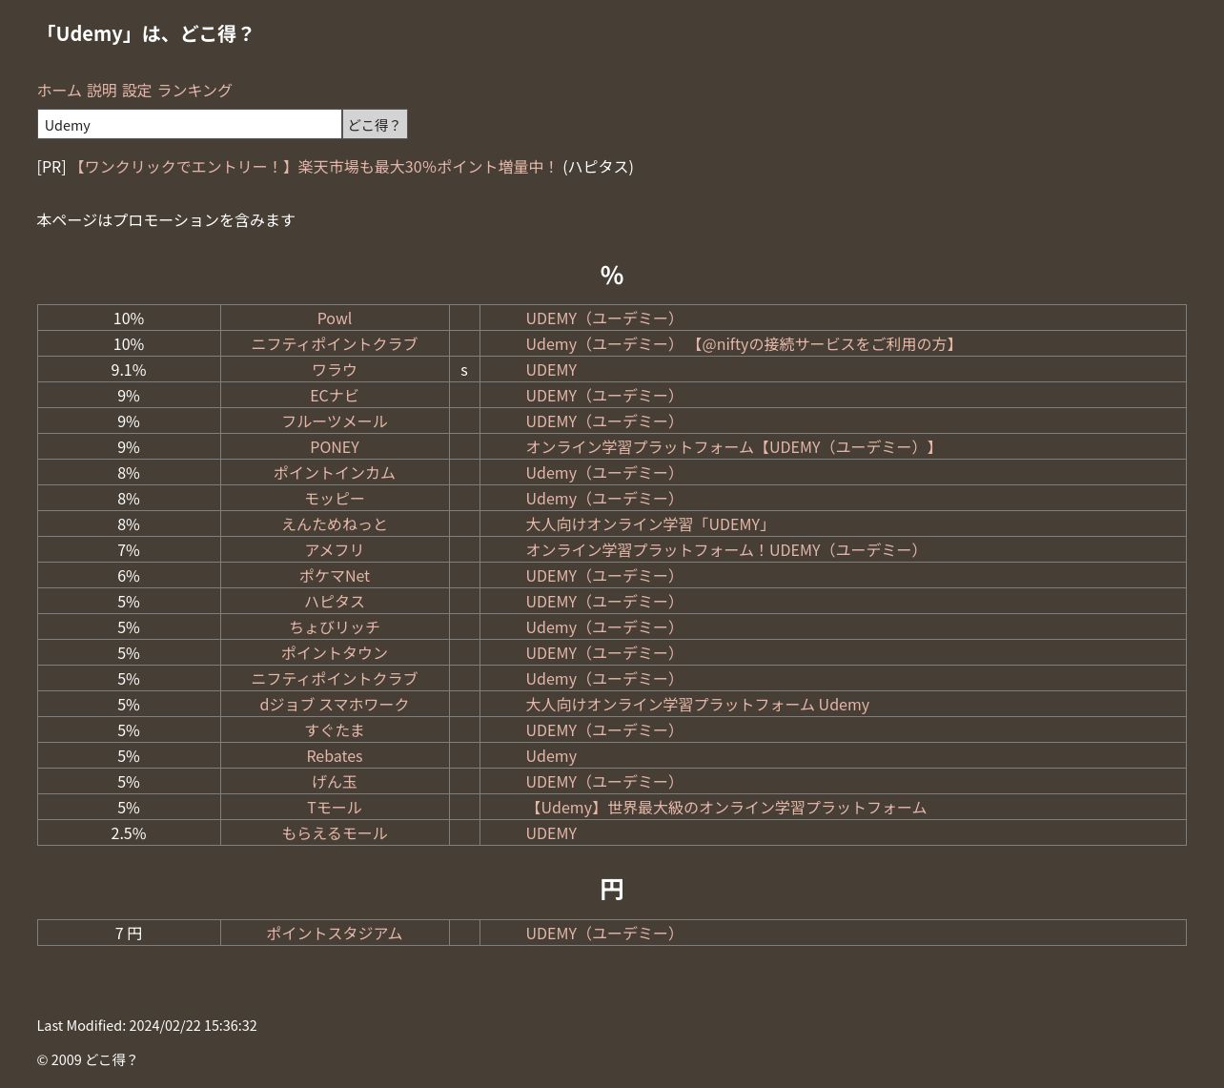Open the UDEMY offer in the ワラウ row
The width and height of the screenshot is (1224, 1088).
coord(551,369)
